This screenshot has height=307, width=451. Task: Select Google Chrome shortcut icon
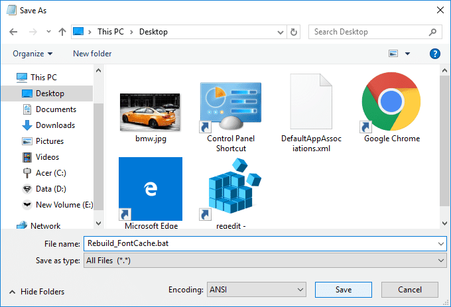(x=391, y=101)
